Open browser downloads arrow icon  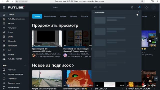point(157,1)
